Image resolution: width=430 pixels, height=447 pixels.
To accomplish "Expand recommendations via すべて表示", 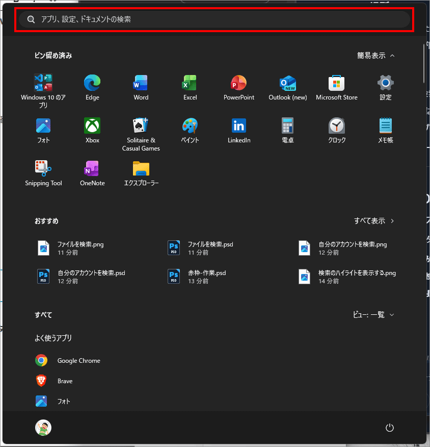I will coord(374,221).
